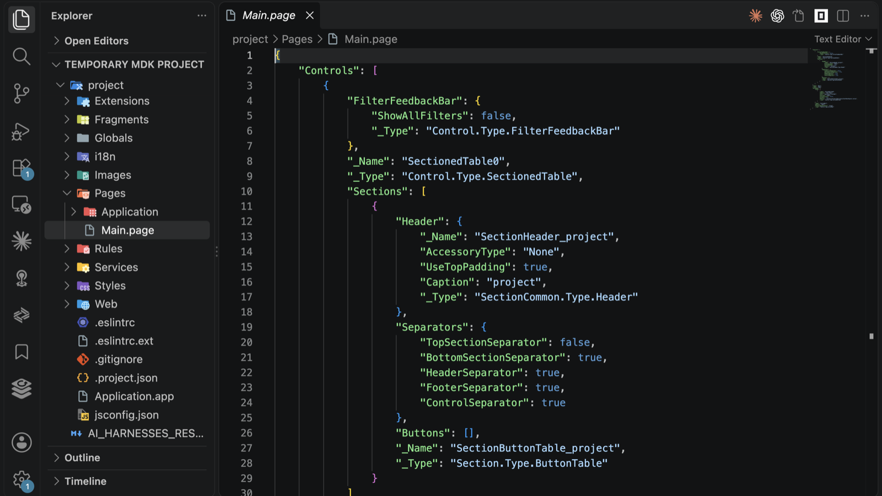The height and width of the screenshot is (496, 882).
Task: Open the stacked layers icon in activity bar
Action: tap(21, 389)
